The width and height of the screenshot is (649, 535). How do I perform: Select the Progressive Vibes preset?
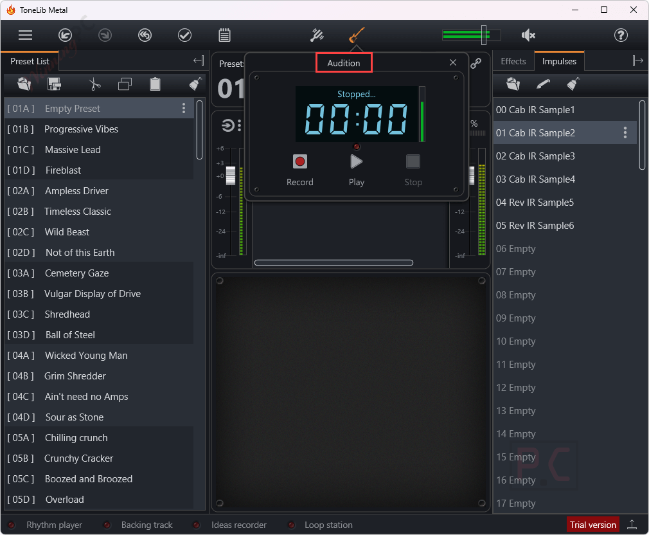point(98,129)
